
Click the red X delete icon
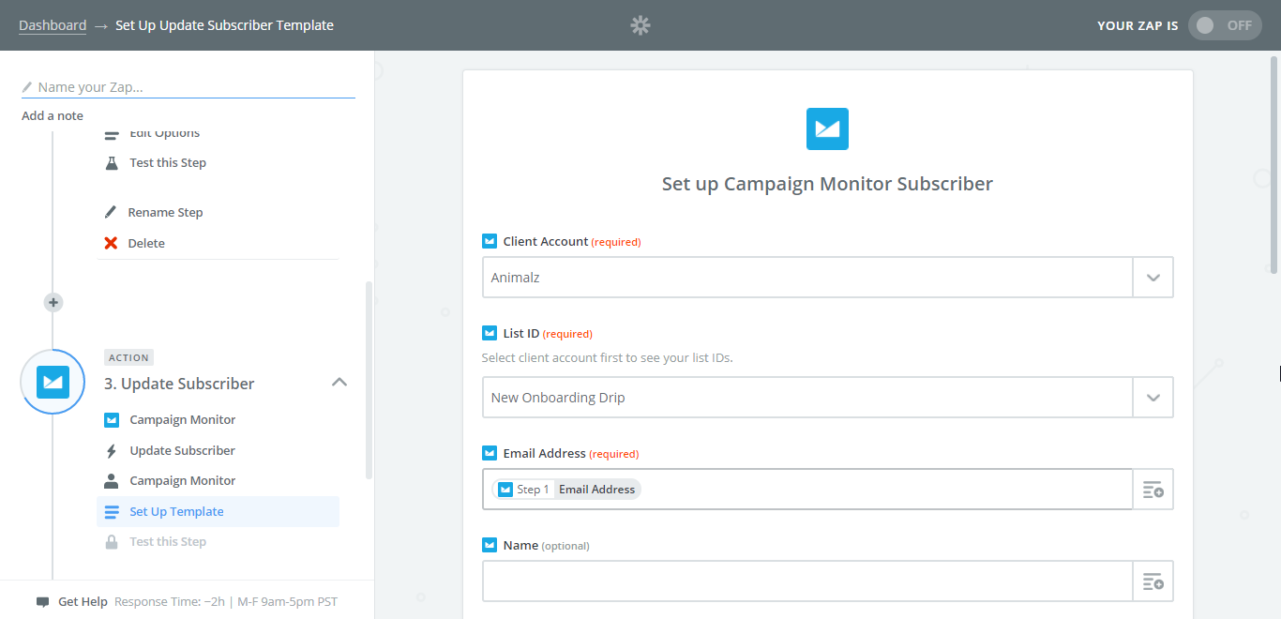[111, 244]
